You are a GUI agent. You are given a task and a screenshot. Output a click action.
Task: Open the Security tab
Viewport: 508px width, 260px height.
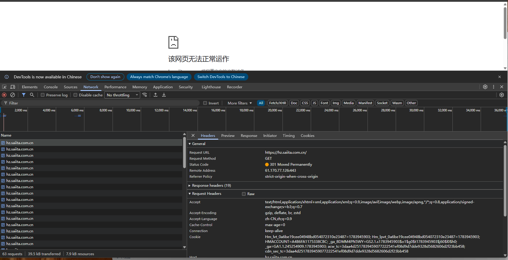186,87
